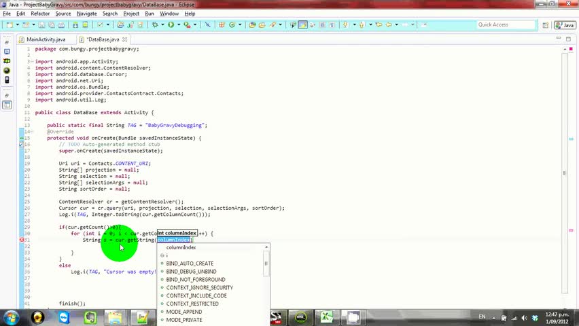Click the green Run button
The height and width of the screenshot is (326, 579).
click(x=171, y=24)
